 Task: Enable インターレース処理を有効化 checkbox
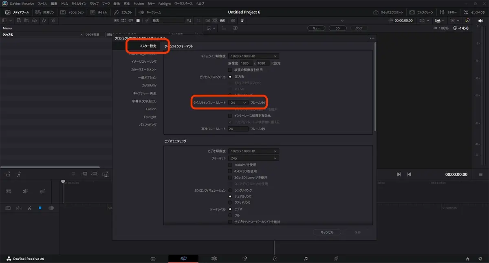coord(230,116)
